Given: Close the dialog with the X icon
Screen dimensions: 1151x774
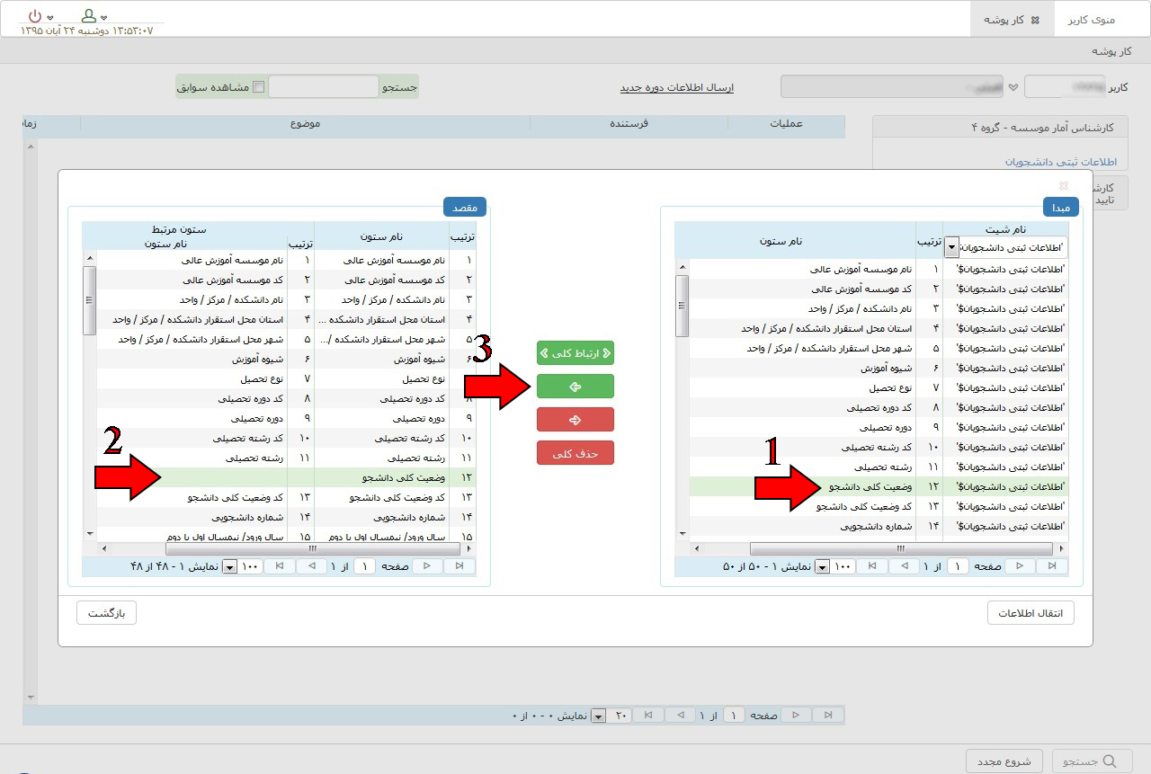Looking at the screenshot, I should coord(1064,186).
